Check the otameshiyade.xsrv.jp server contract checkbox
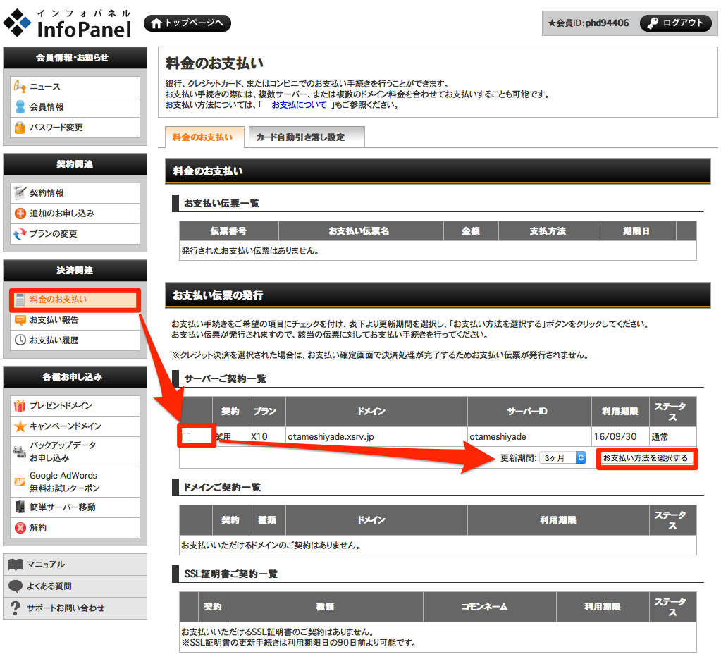Image resolution: width=721 pixels, height=659 pixels. [x=187, y=437]
